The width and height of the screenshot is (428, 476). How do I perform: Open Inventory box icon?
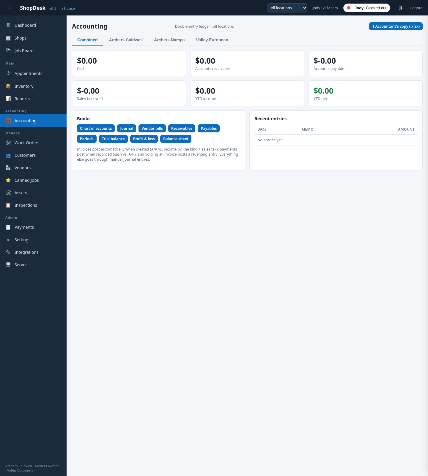(x=8, y=86)
